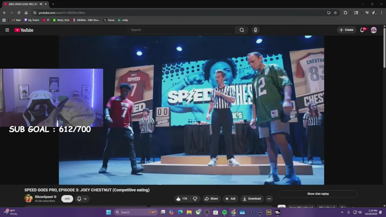Reload the current page
386x217 pixels.
pos(19,13)
